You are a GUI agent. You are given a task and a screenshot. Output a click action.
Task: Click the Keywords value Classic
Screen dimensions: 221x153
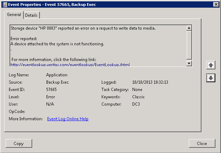tap(138, 97)
